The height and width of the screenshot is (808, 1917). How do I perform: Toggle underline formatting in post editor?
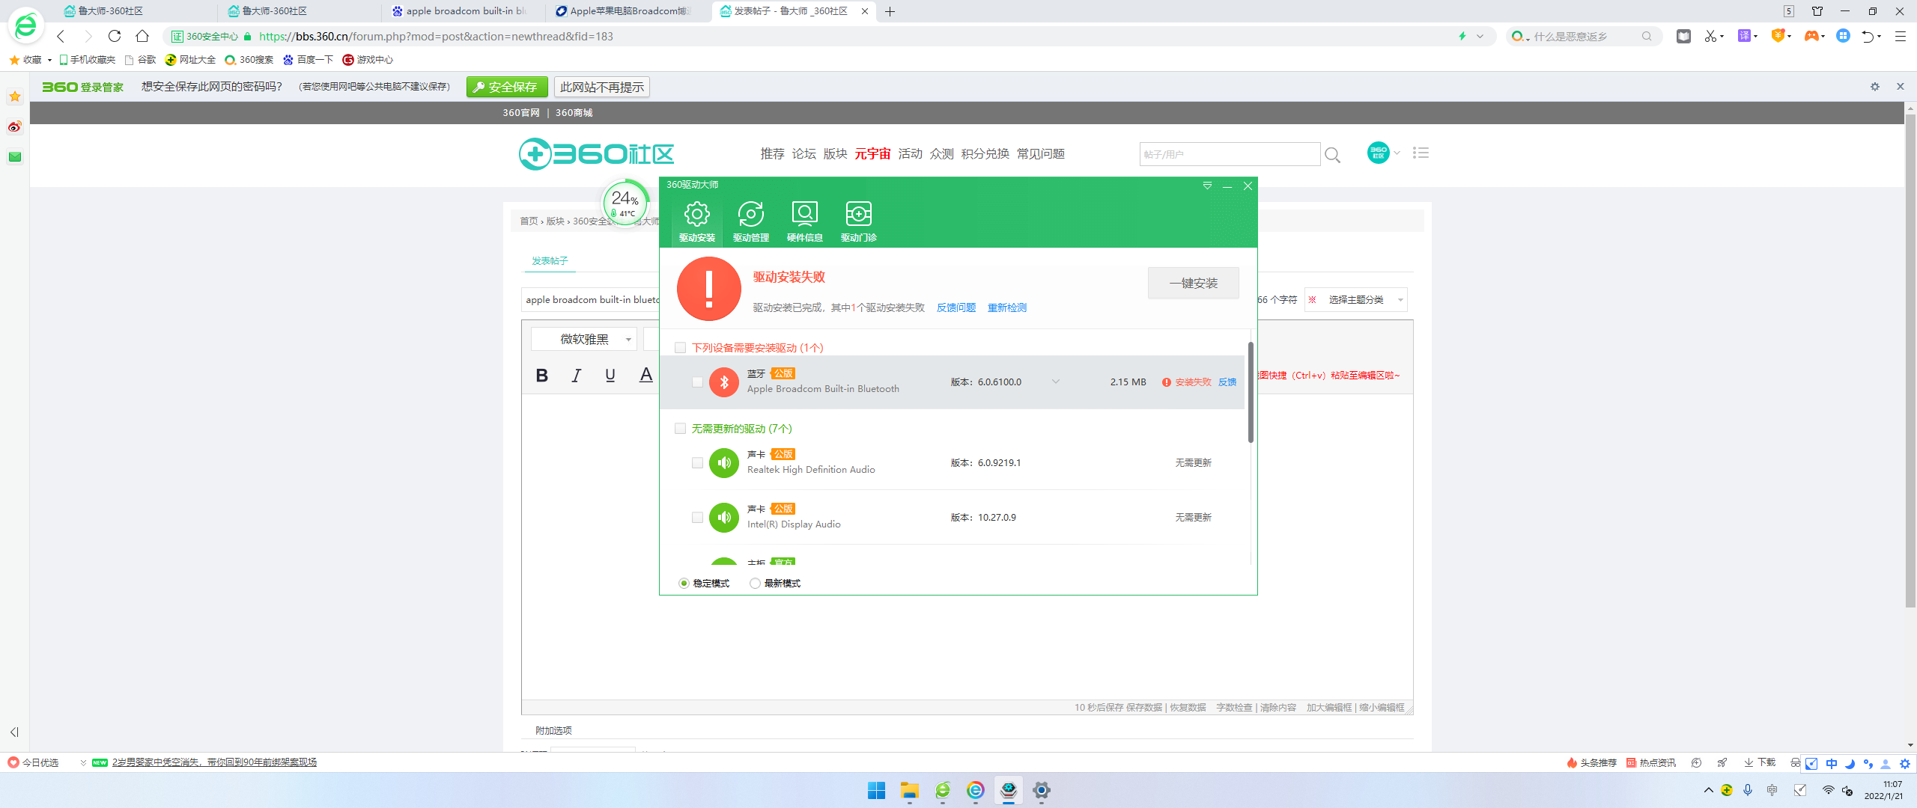(x=610, y=376)
